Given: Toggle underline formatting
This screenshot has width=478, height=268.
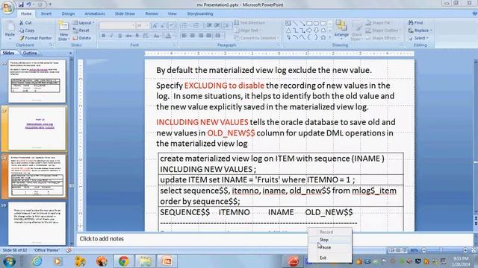Looking at the screenshot, I should pos(119,36).
